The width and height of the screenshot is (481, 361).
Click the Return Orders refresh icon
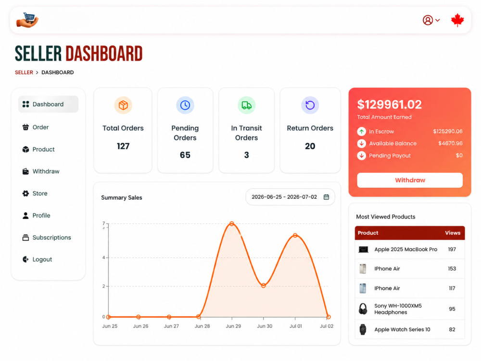pos(310,105)
